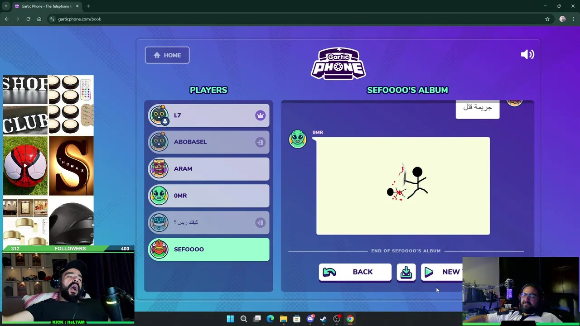The width and height of the screenshot is (580, 326).
Task: Select SEFOOOO's highlighted album row
Action: point(209,249)
